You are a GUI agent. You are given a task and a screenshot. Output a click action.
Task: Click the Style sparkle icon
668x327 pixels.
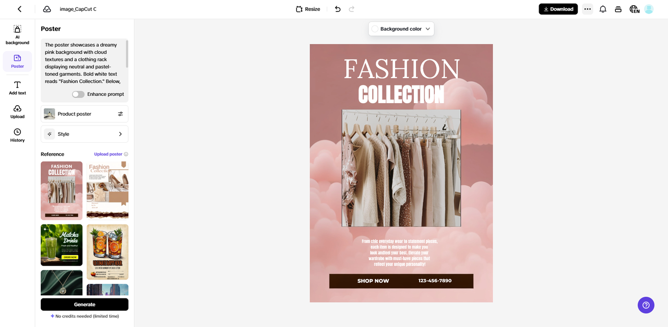click(50, 134)
